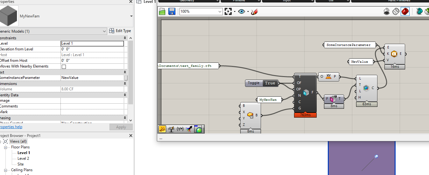Close the Project Browser panel

[130, 135]
